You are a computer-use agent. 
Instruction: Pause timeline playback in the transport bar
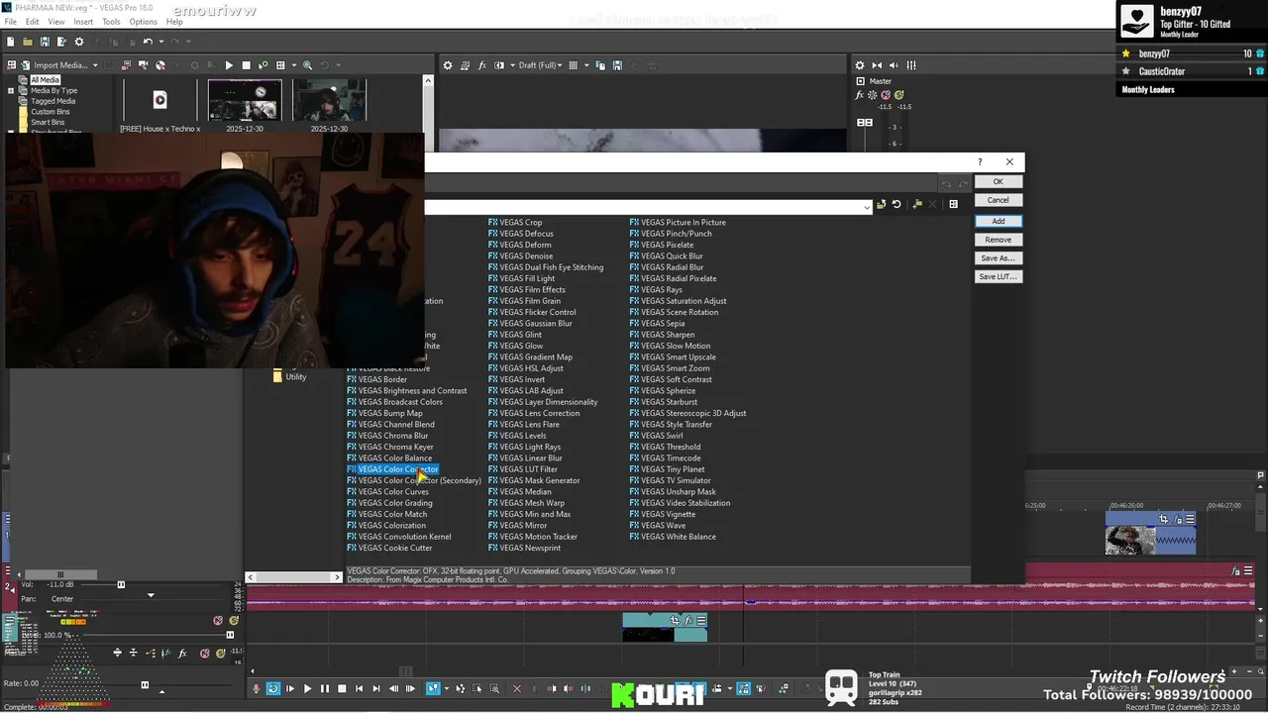point(324,688)
